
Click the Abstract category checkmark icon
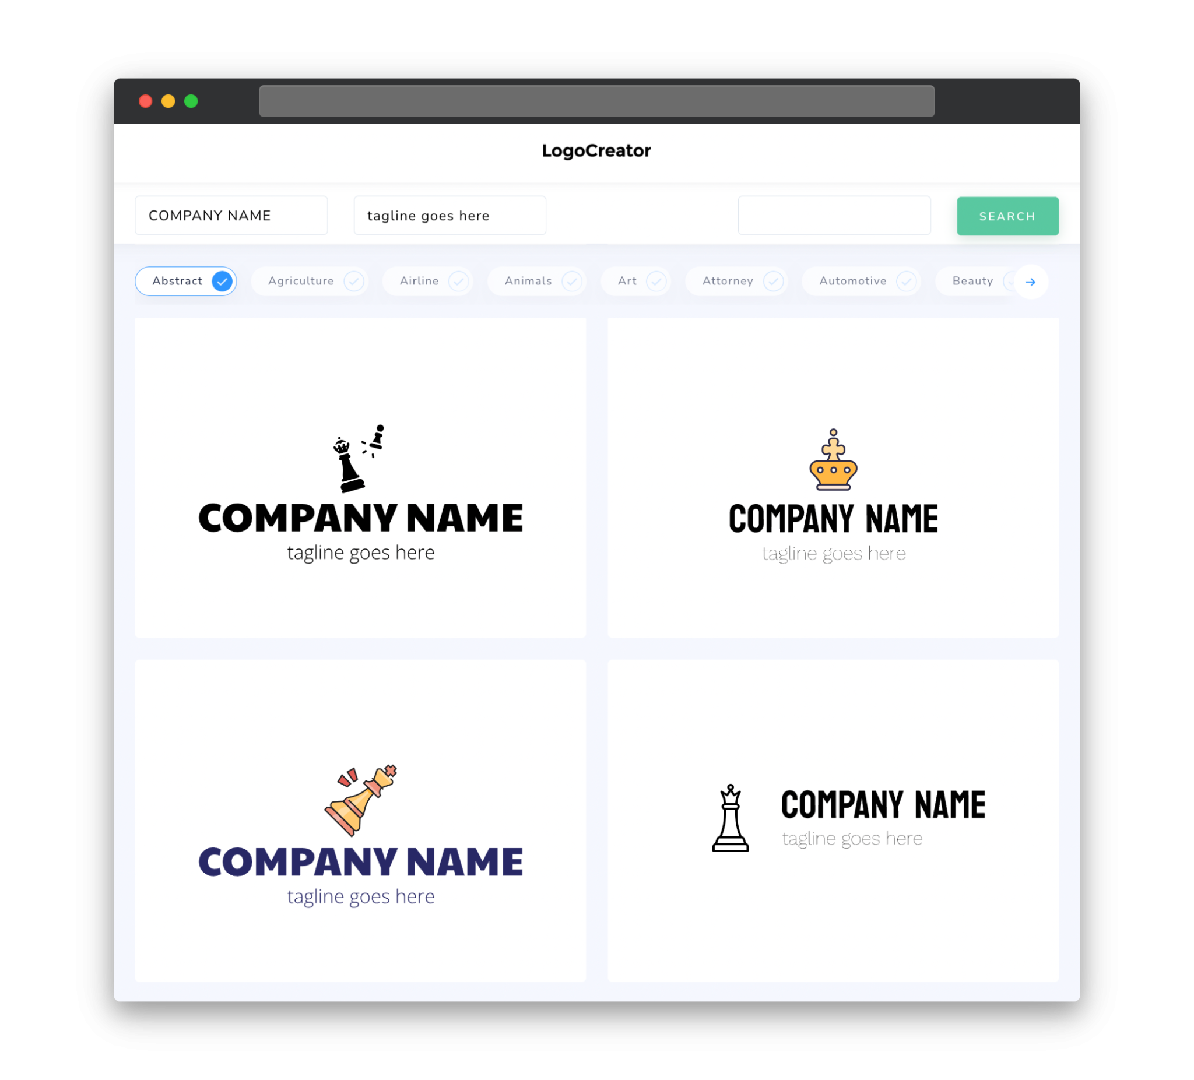223,281
